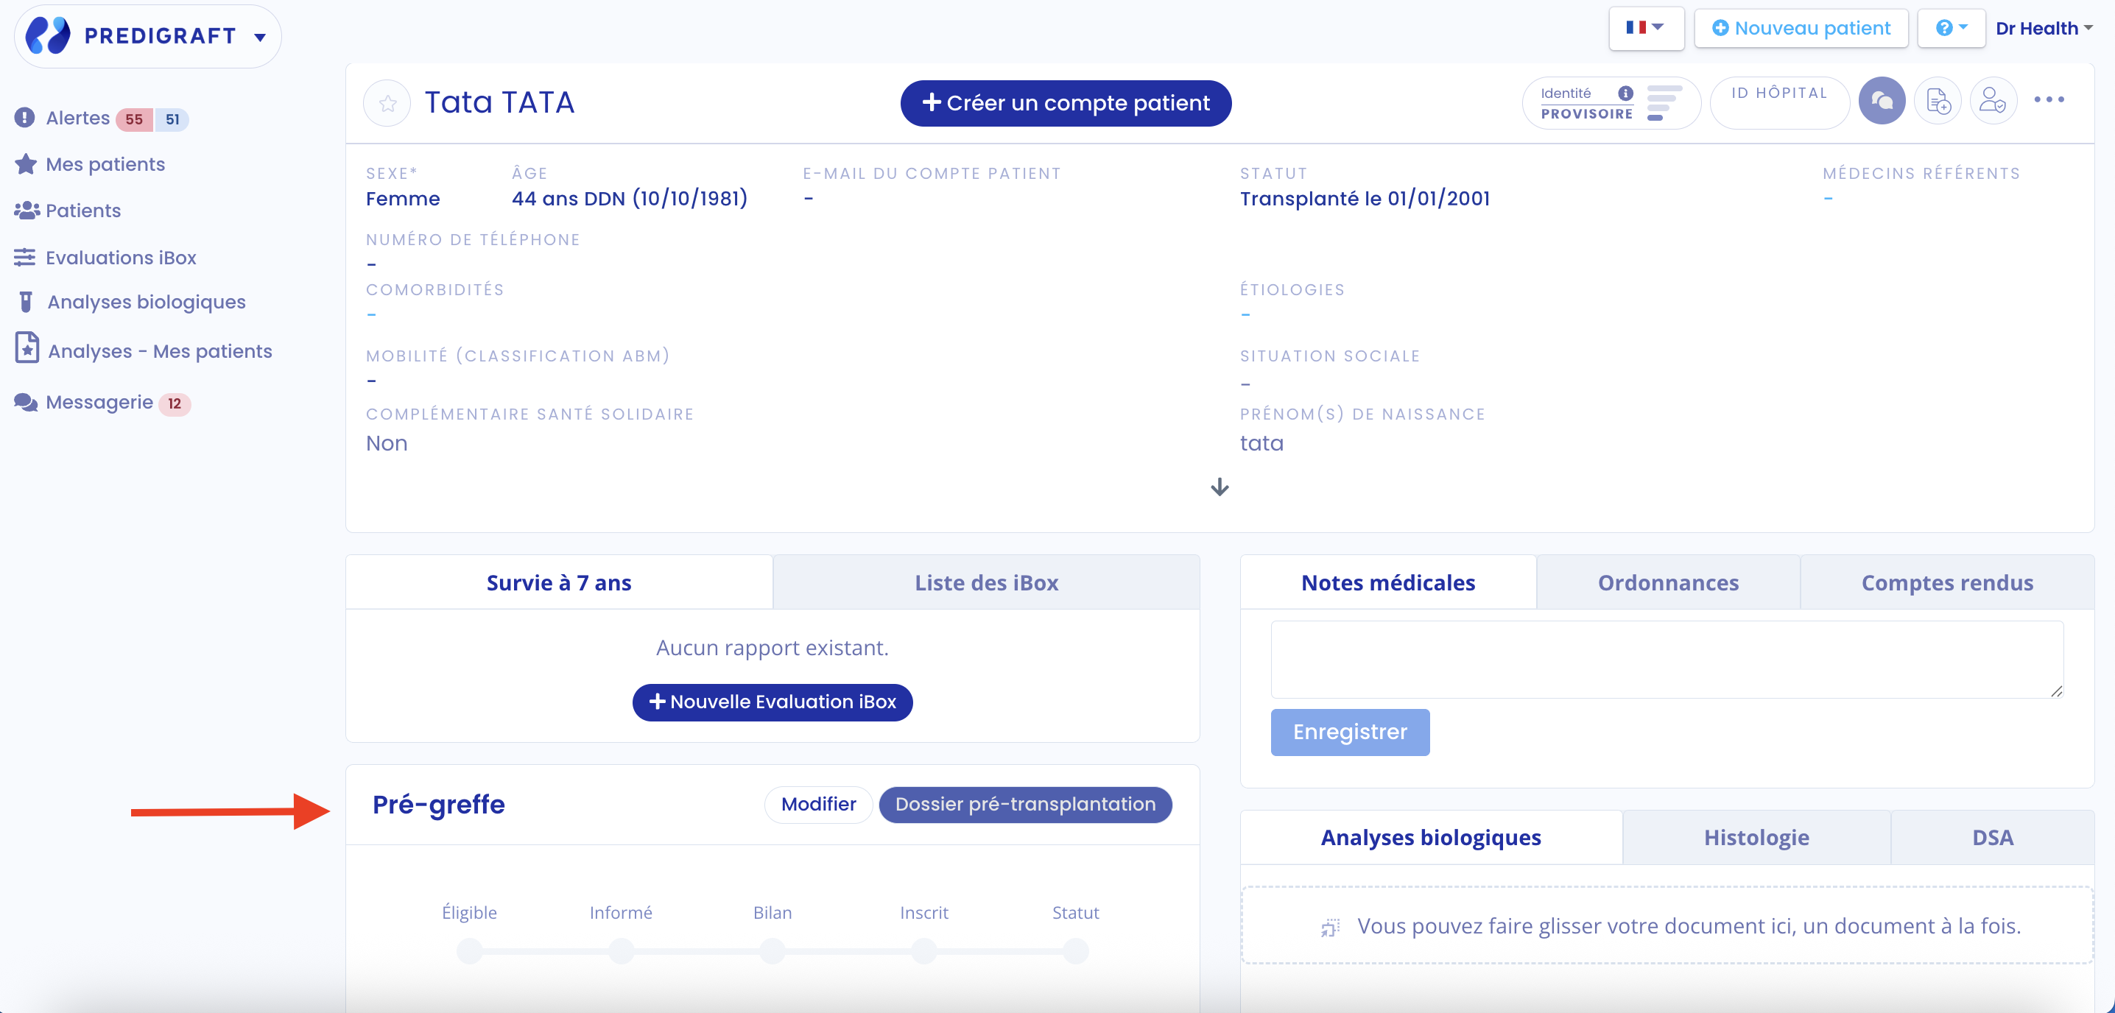Expand the Dr Health user menu
Image resolution: width=2115 pixels, height=1013 pixels.
(x=2044, y=28)
